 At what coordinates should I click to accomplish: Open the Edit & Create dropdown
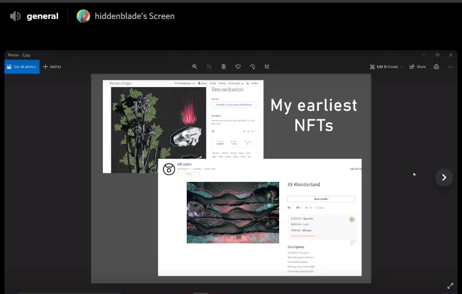click(386, 67)
